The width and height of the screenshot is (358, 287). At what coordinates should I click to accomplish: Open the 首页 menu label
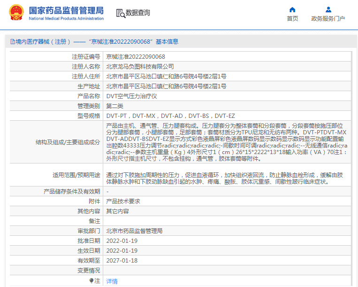coord(292,19)
